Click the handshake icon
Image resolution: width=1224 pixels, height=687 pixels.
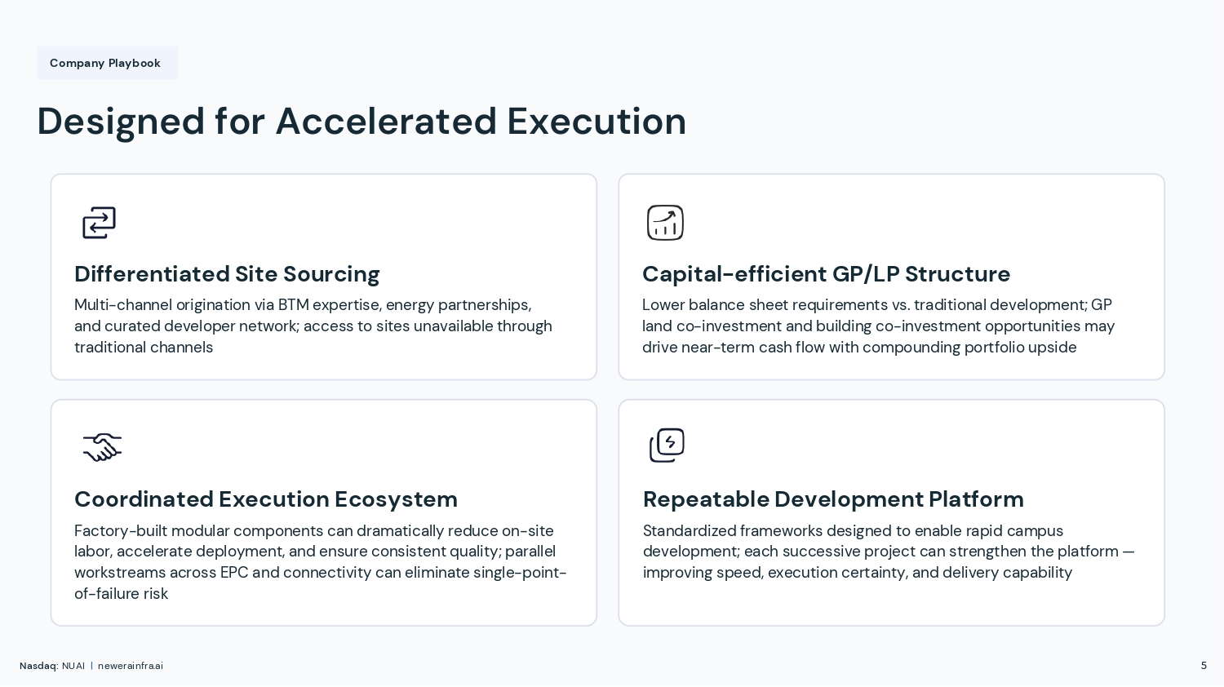[x=102, y=447]
